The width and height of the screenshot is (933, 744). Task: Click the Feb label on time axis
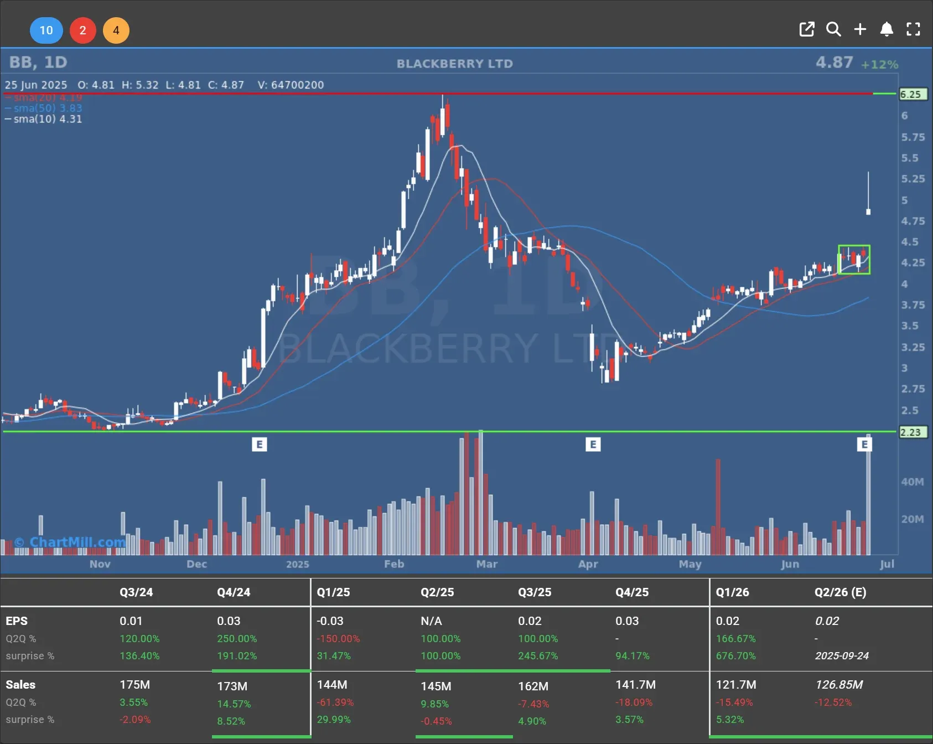(x=394, y=564)
